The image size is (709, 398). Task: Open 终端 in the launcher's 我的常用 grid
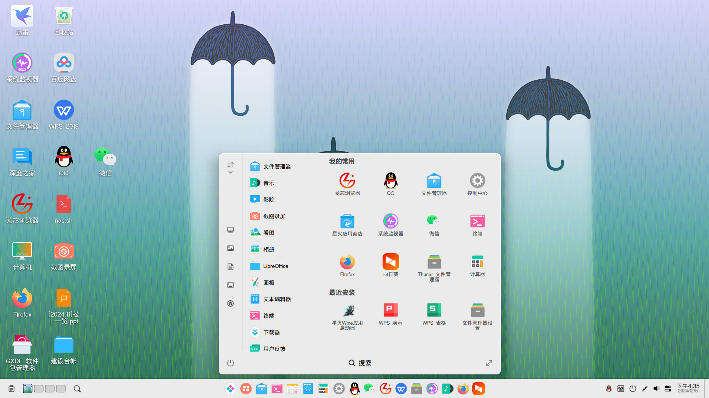click(477, 224)
